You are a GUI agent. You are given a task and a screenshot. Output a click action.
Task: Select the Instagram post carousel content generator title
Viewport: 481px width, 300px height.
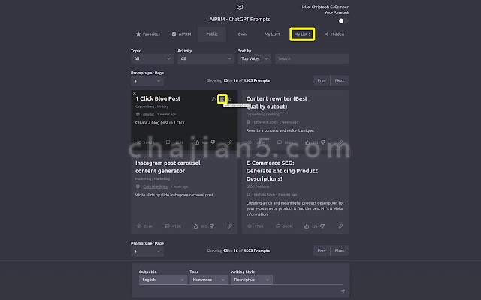tap(168, 166)
